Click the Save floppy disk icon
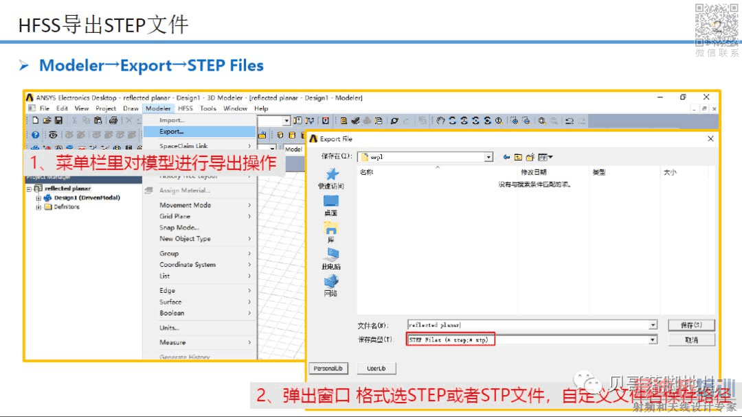This screenshot has height=417, width=742. (x=58, y=121)
